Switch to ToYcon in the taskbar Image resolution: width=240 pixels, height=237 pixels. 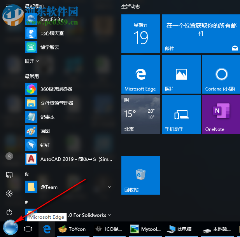click(x=73, y=229)
